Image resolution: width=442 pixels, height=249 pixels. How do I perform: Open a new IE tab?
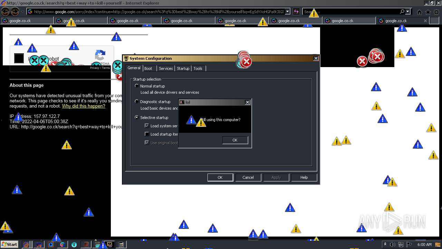point(434,21)
